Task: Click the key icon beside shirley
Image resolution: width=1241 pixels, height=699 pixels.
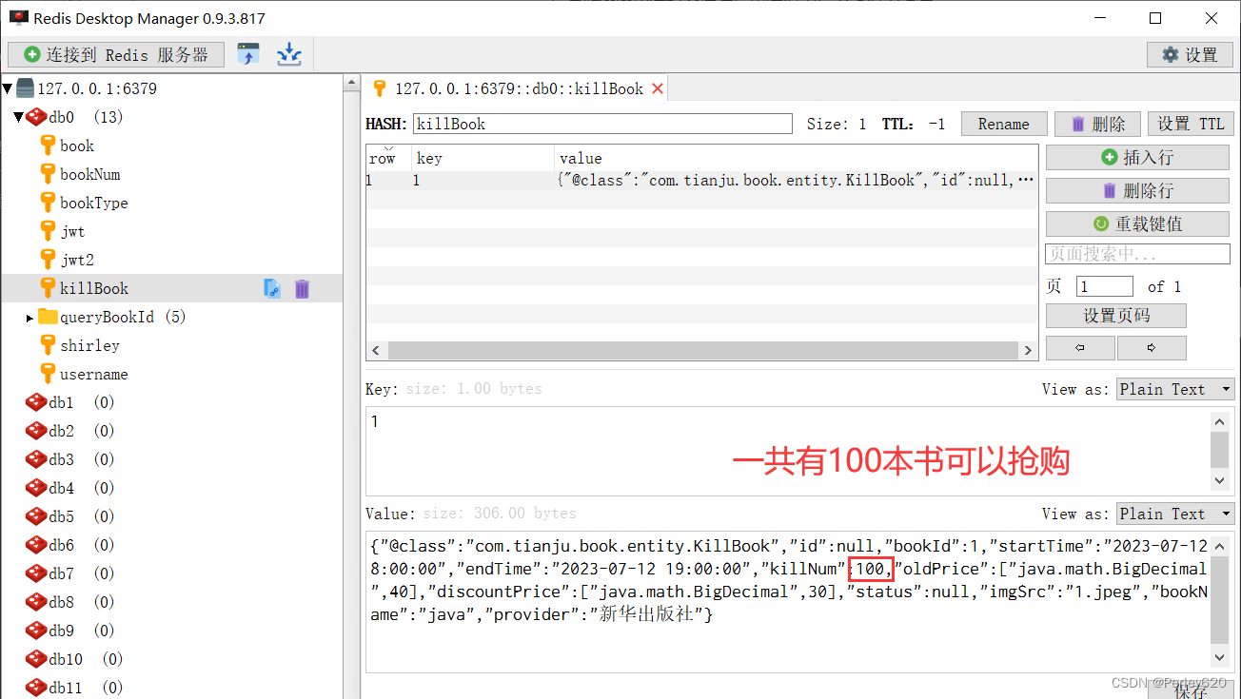Action: 49,345
